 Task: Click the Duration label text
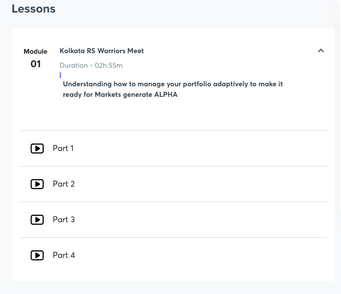74,65
